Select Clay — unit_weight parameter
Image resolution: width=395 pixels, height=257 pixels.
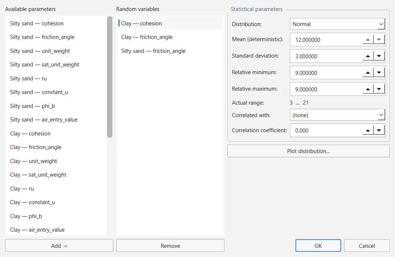[57, 161]
